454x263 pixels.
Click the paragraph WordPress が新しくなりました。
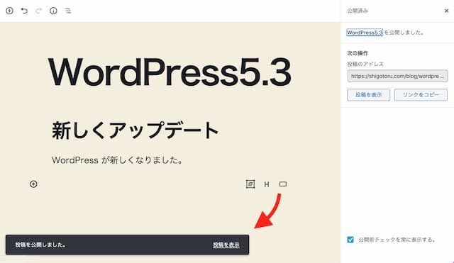(x=117, y=160)
